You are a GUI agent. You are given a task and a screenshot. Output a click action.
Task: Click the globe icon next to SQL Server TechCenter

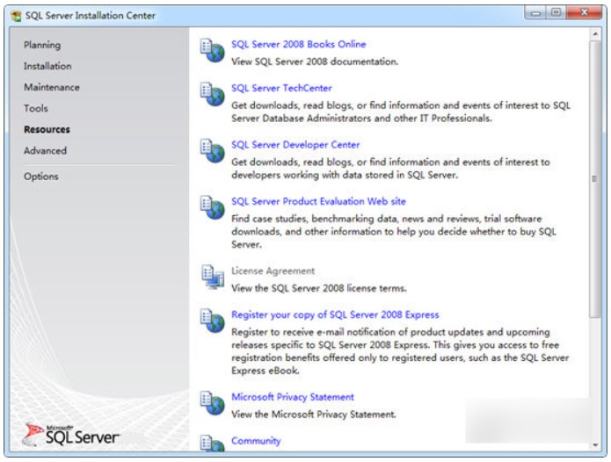213,94
